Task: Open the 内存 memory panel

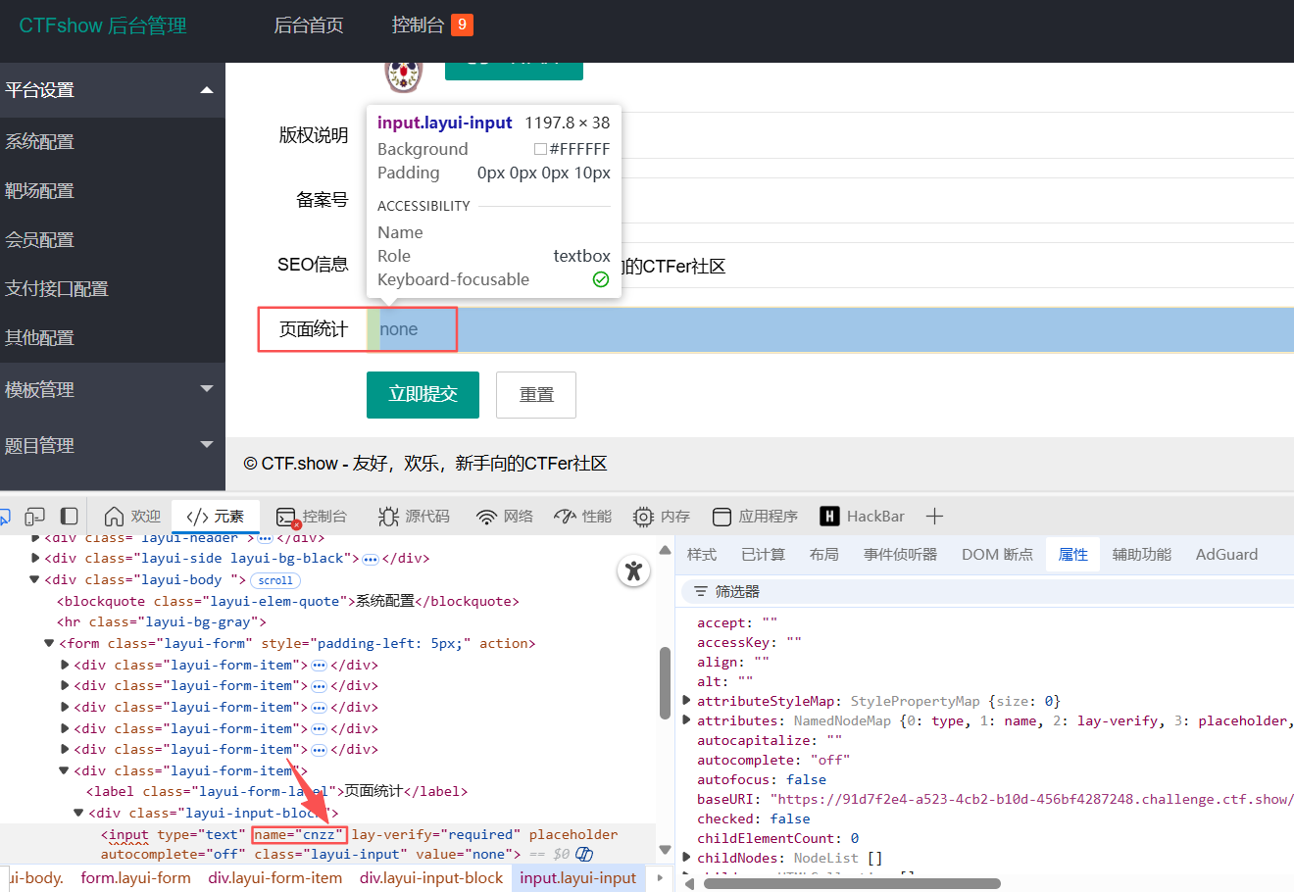Action: point(662,517)
